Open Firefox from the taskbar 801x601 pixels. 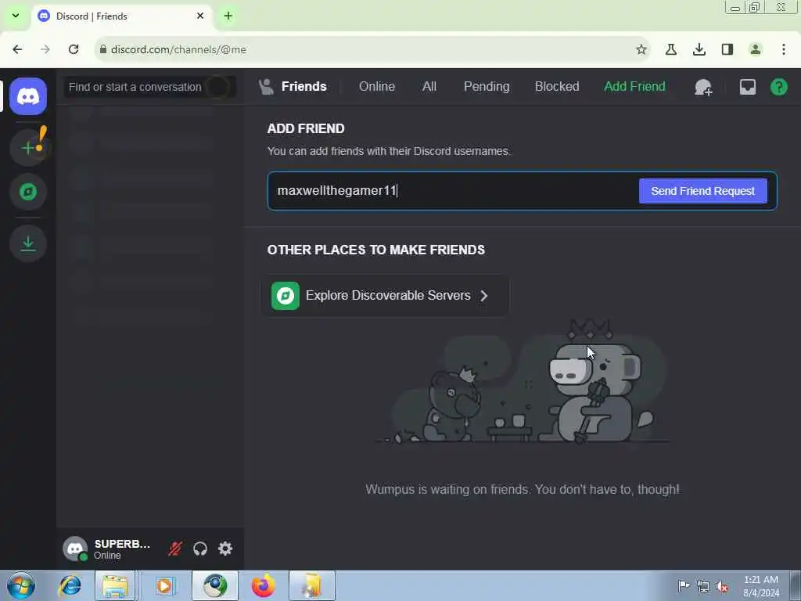263,585
